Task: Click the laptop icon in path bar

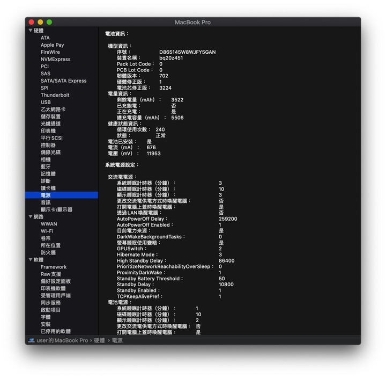Action: click(31, 340)
